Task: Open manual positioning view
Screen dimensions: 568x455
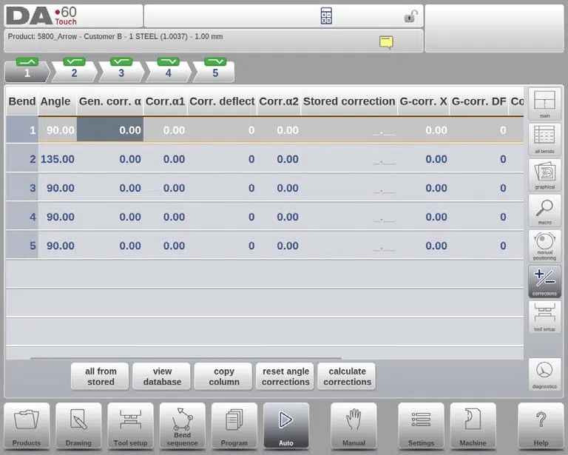Action: [x=544, y=246]
